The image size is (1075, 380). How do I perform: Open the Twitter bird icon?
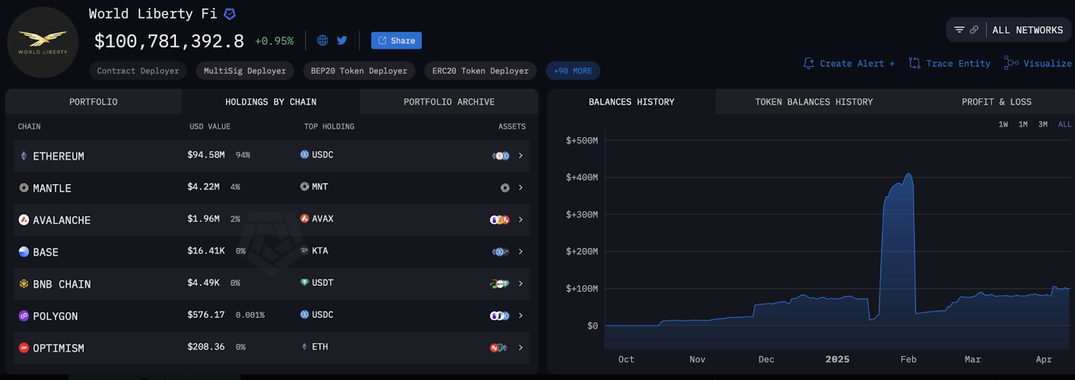[342, 40]
